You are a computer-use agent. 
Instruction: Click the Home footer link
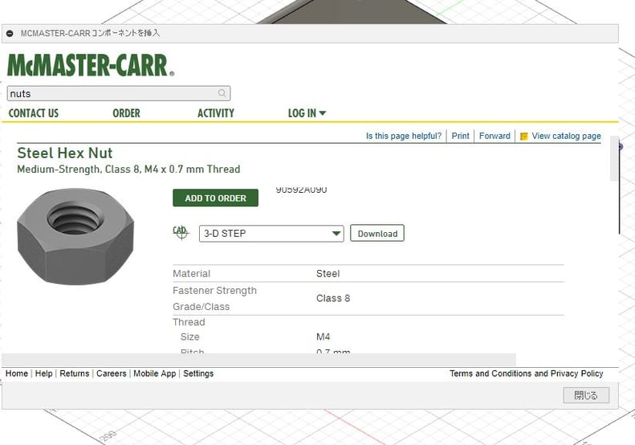tap(17, 374)
